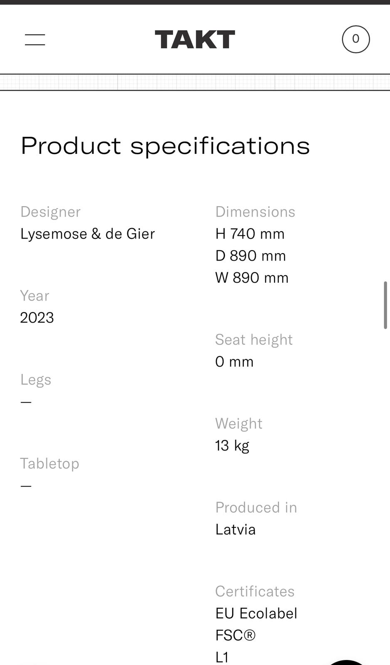Click the Dimensions label
The height and width of the screenshot is (665, 390).
tap(255, 212)
